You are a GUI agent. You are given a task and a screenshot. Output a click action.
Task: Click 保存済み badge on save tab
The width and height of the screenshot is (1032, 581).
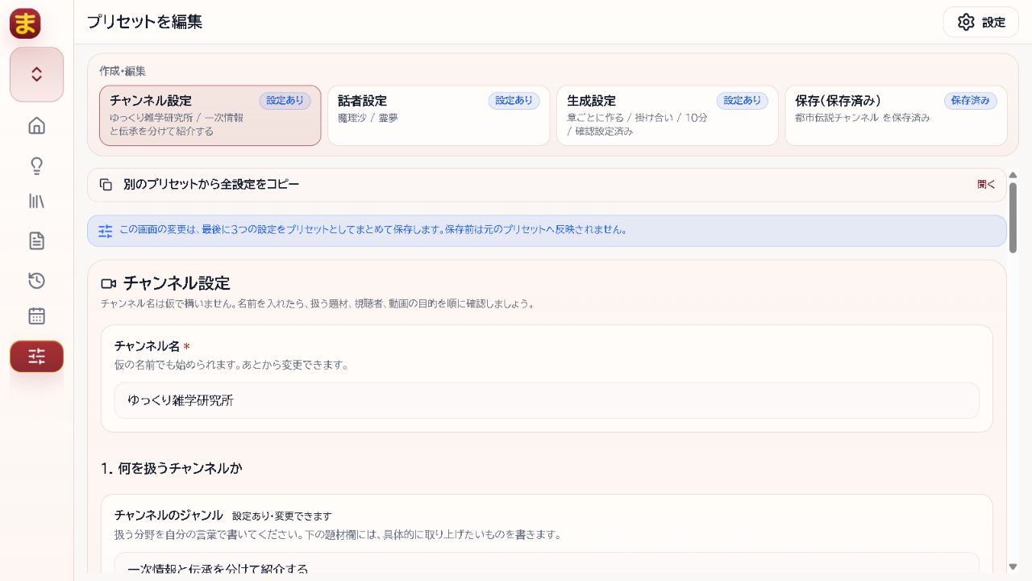[x=970, y=101]
